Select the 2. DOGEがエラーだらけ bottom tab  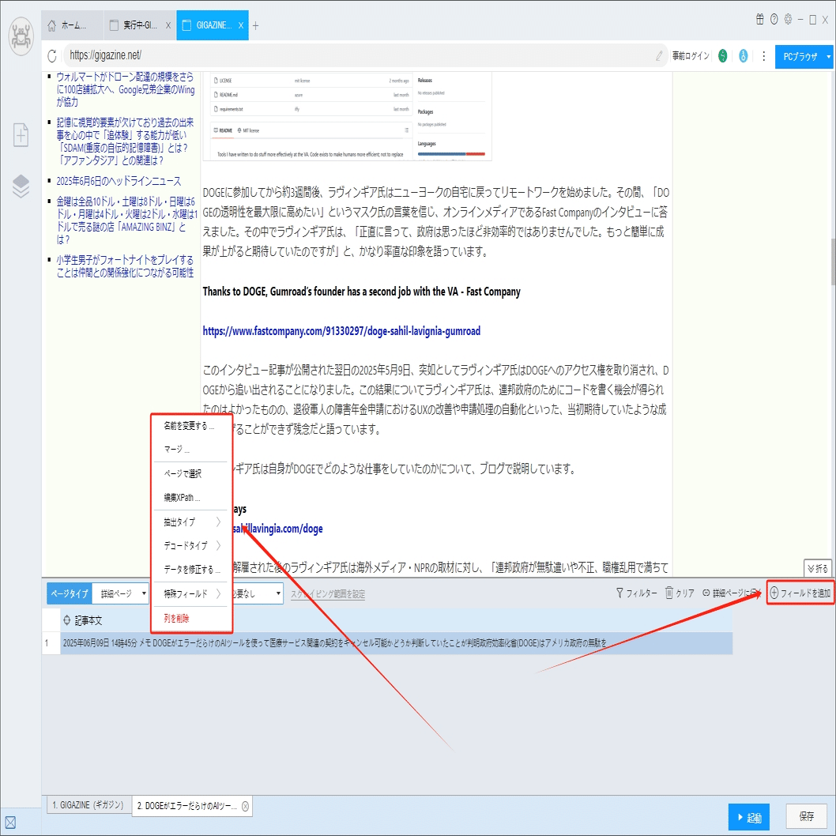pyautogui.click(x=186, y=806)
